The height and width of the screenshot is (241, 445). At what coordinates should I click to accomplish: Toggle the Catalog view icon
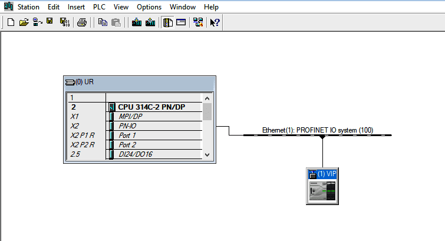click(x=168, y=22)
